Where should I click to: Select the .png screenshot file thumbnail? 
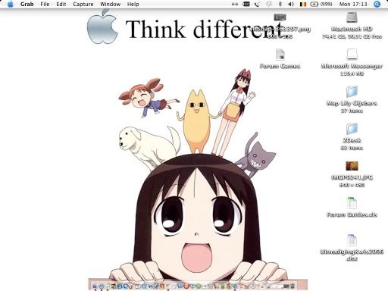click(x=280, y=17)
